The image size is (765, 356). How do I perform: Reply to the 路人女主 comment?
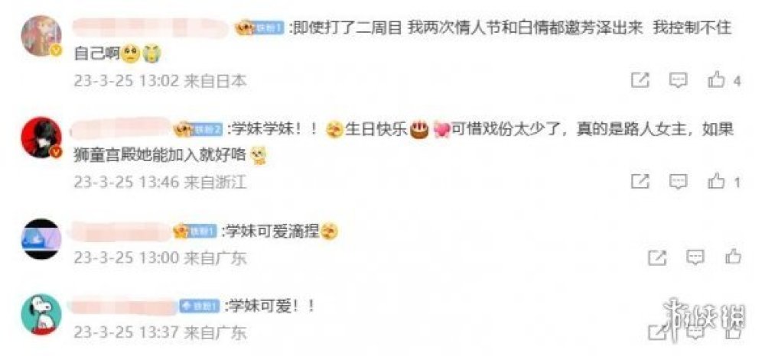click(678, 182)
